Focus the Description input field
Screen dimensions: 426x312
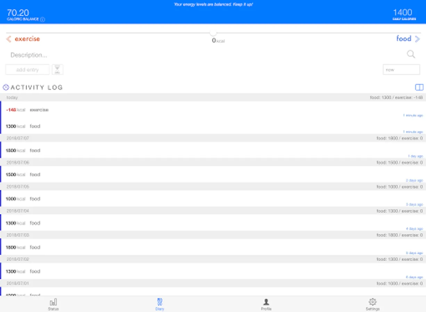(205, 55)
